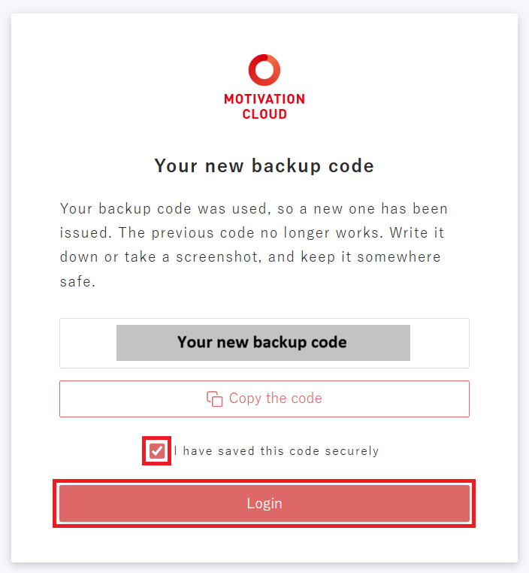The width and height of the screenshot is (529, 573).
Task: Click the 'I have saved this code securely' label
Action: (x=277, y=451)
